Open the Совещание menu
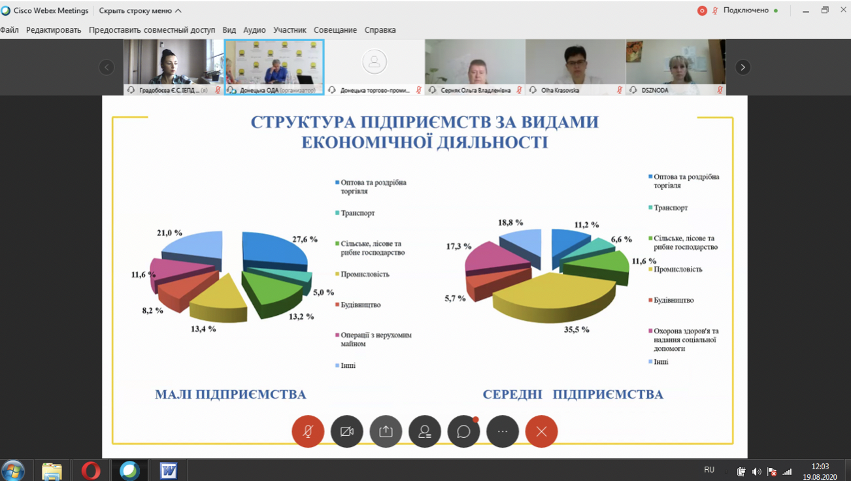 [x=335, y=30]
